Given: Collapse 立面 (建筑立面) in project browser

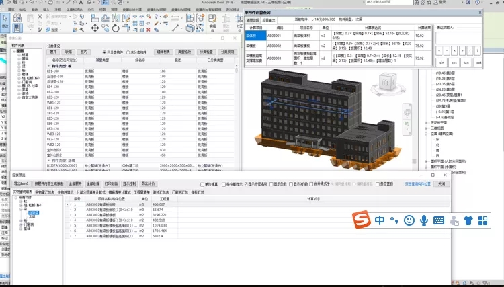Looking at the screenshot, I should coord(426,134).
